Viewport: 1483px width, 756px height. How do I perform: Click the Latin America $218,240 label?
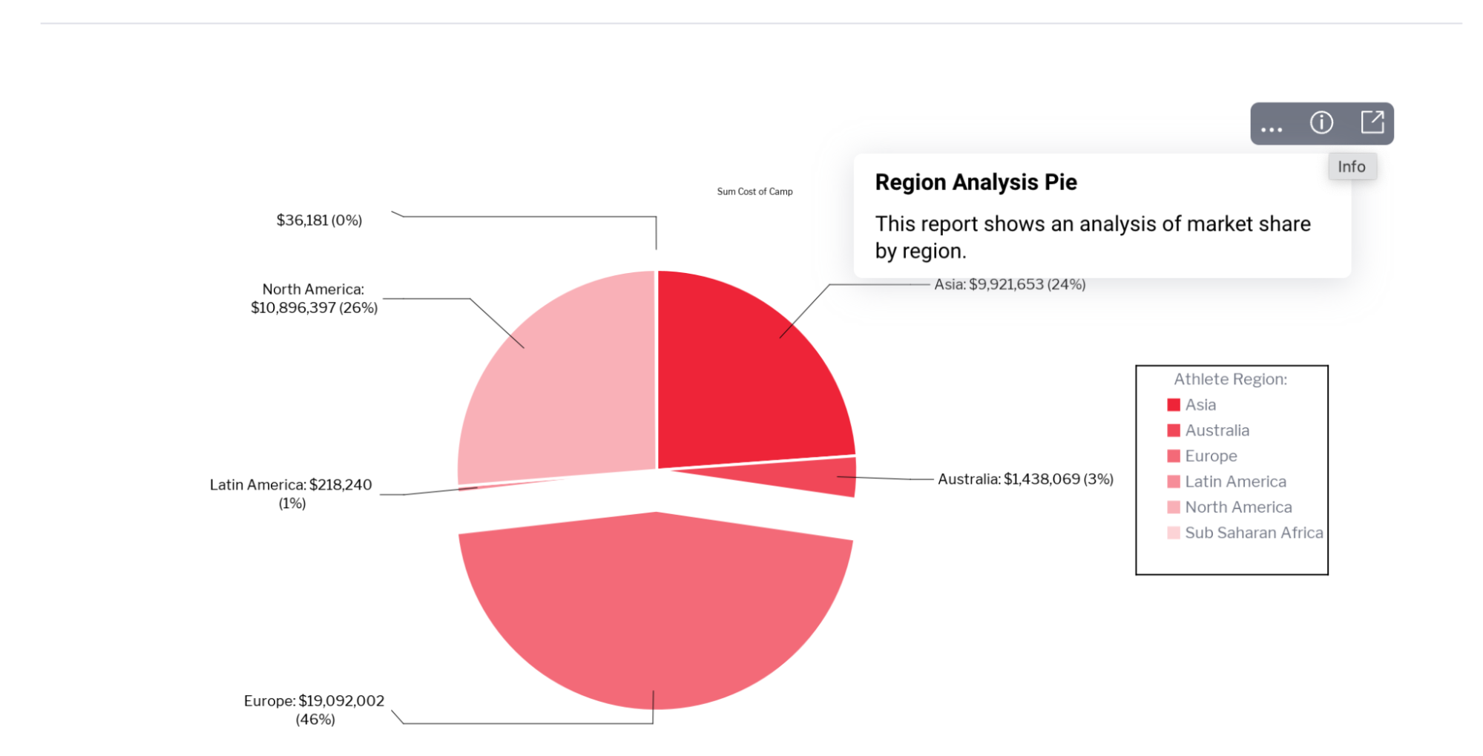pyautogui.click(x=291, y=493)
